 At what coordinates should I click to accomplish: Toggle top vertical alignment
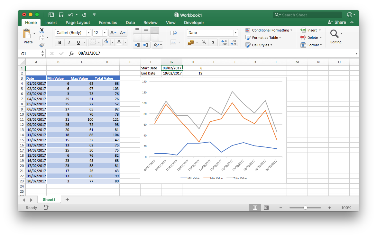point(137,30)
